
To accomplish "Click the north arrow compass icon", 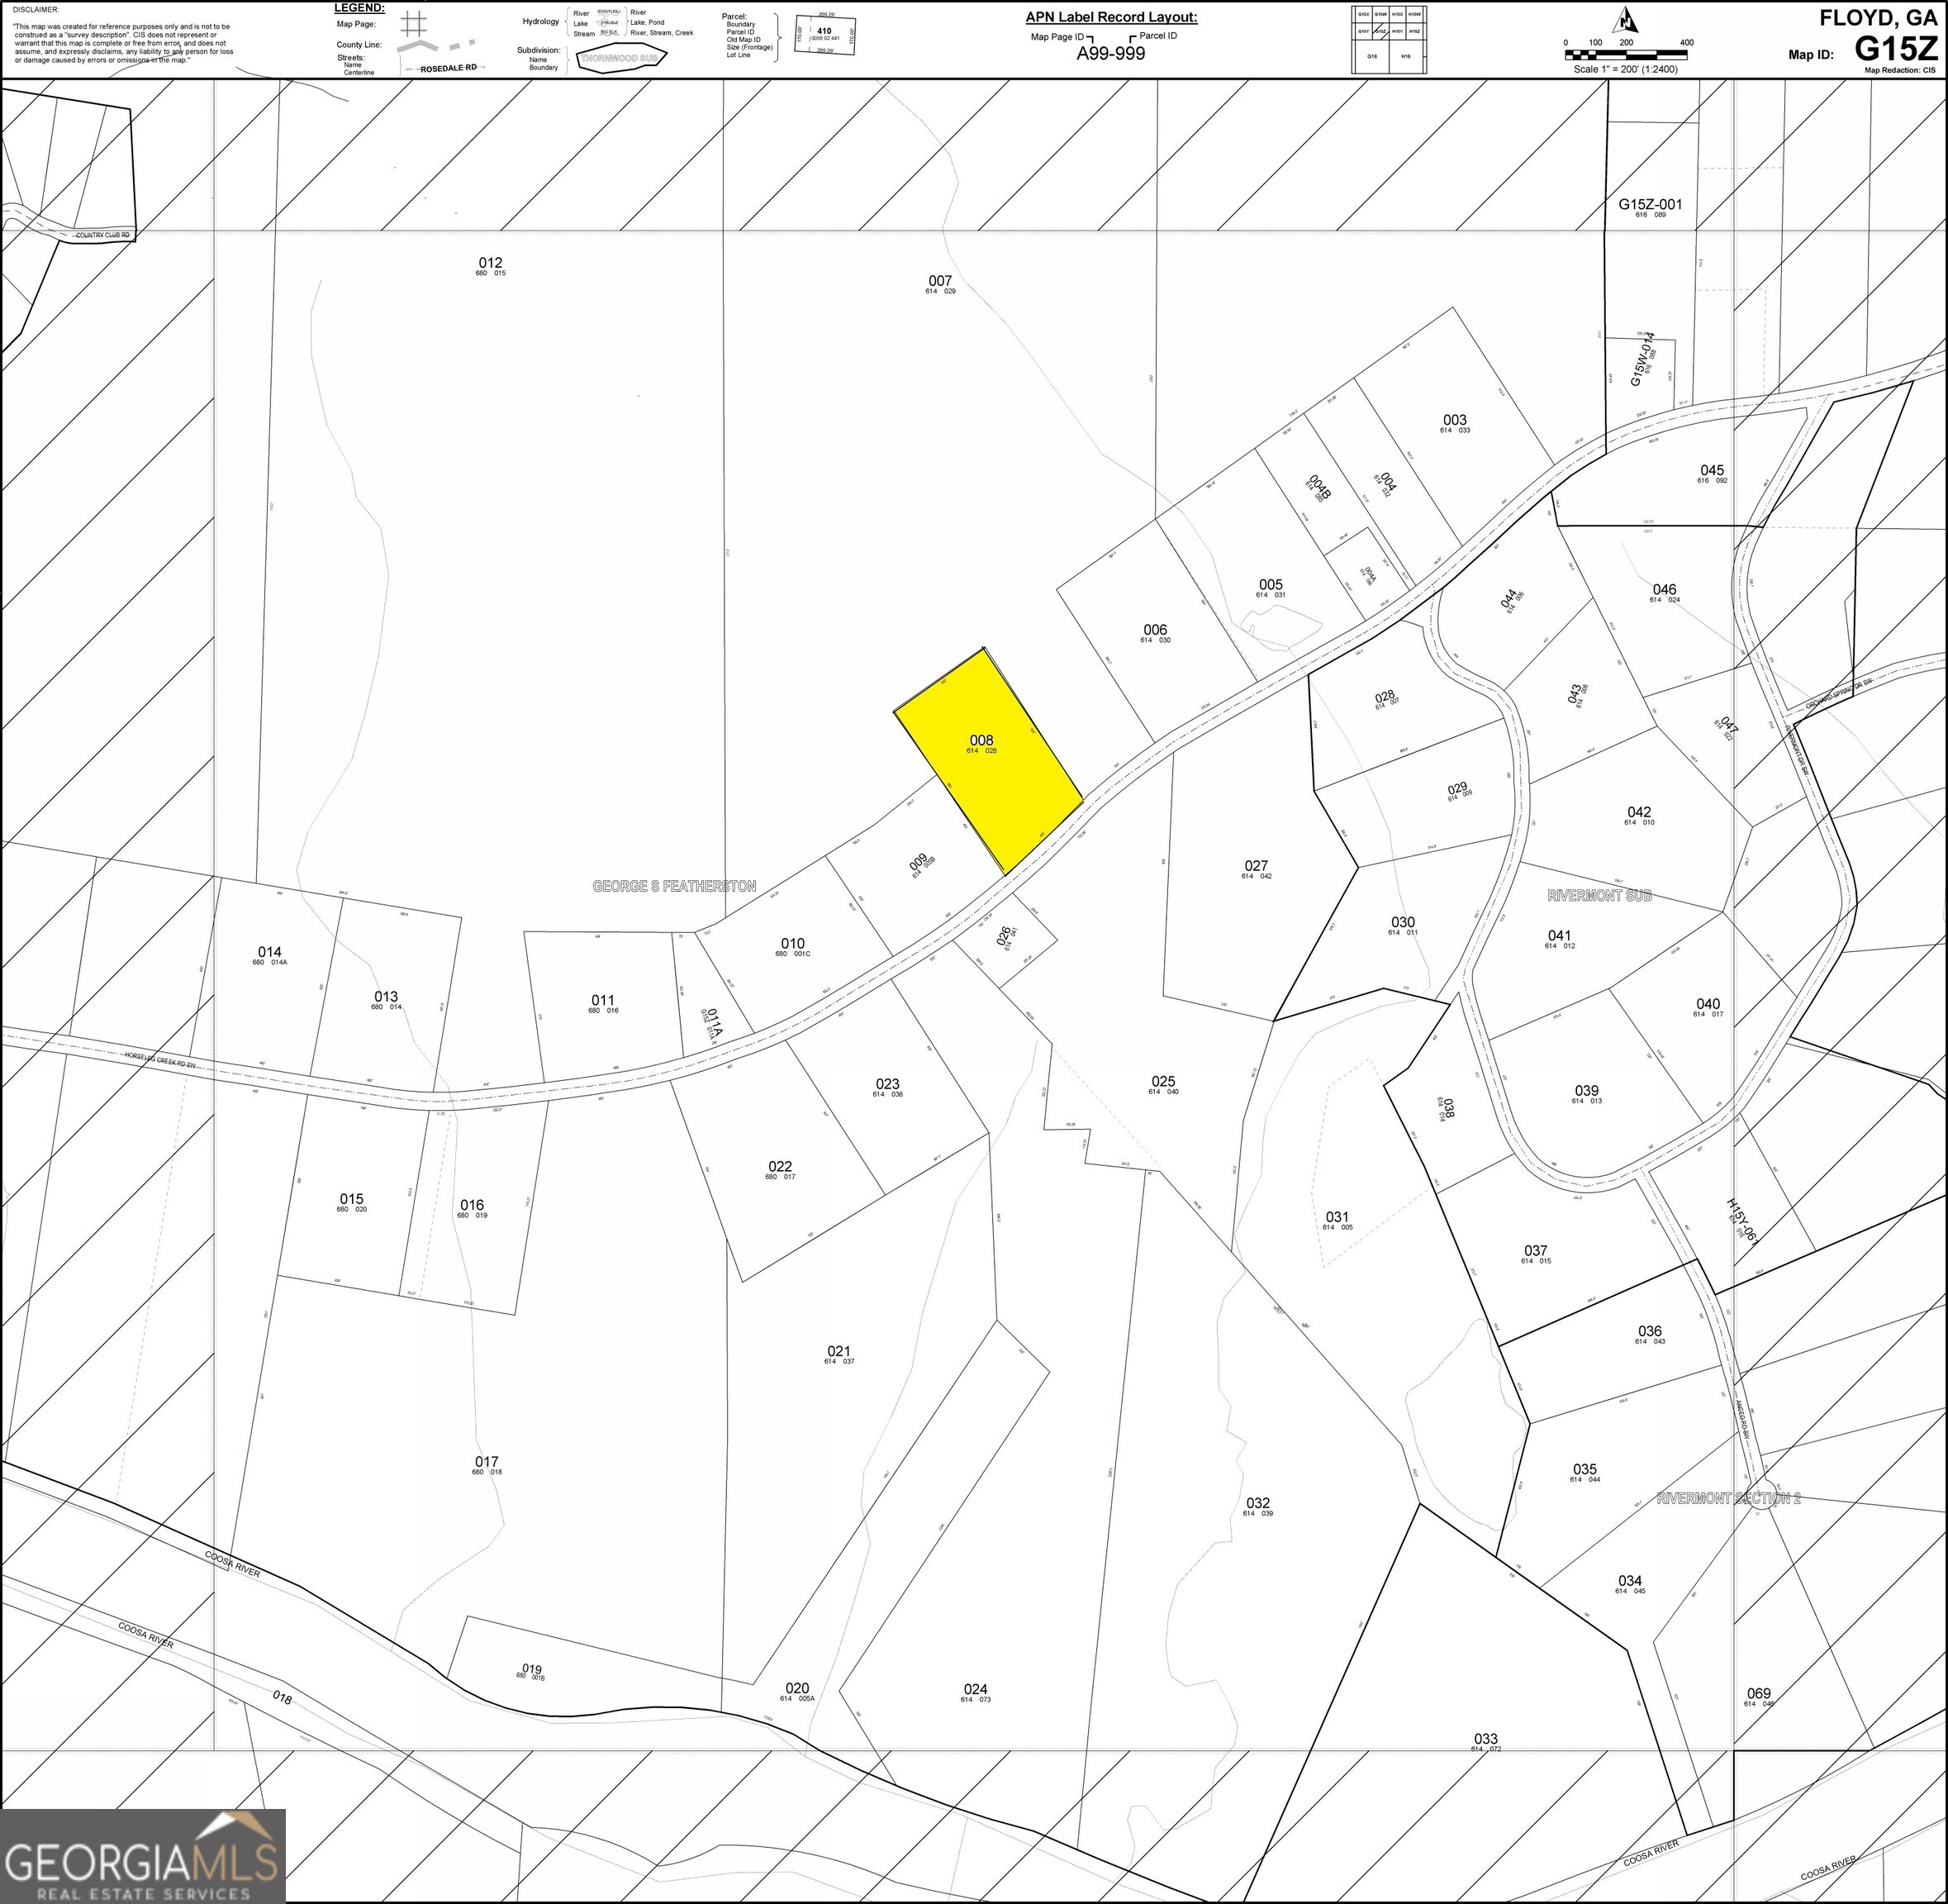I will (1626, 20).
